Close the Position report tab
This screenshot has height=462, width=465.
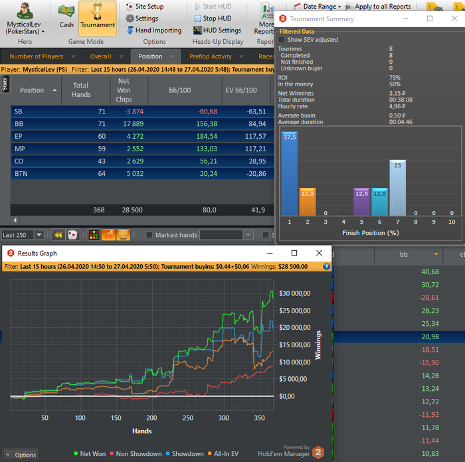pos(172,56)
